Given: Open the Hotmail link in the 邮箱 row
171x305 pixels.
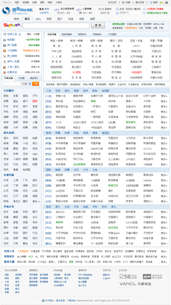Looking at the screenshot, I should pyautogui.click(x=147, y=180).
